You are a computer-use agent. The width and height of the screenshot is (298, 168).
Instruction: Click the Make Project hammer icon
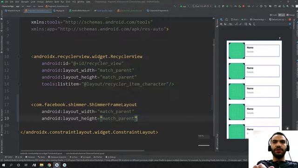175,6
